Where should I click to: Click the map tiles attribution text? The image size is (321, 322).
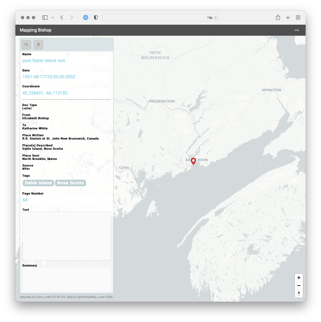67,297
